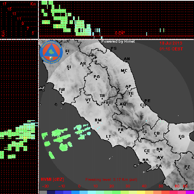Click the IS city label
Image resolution: width=194 pixels, height=194 pixels.
coord(145,132)
